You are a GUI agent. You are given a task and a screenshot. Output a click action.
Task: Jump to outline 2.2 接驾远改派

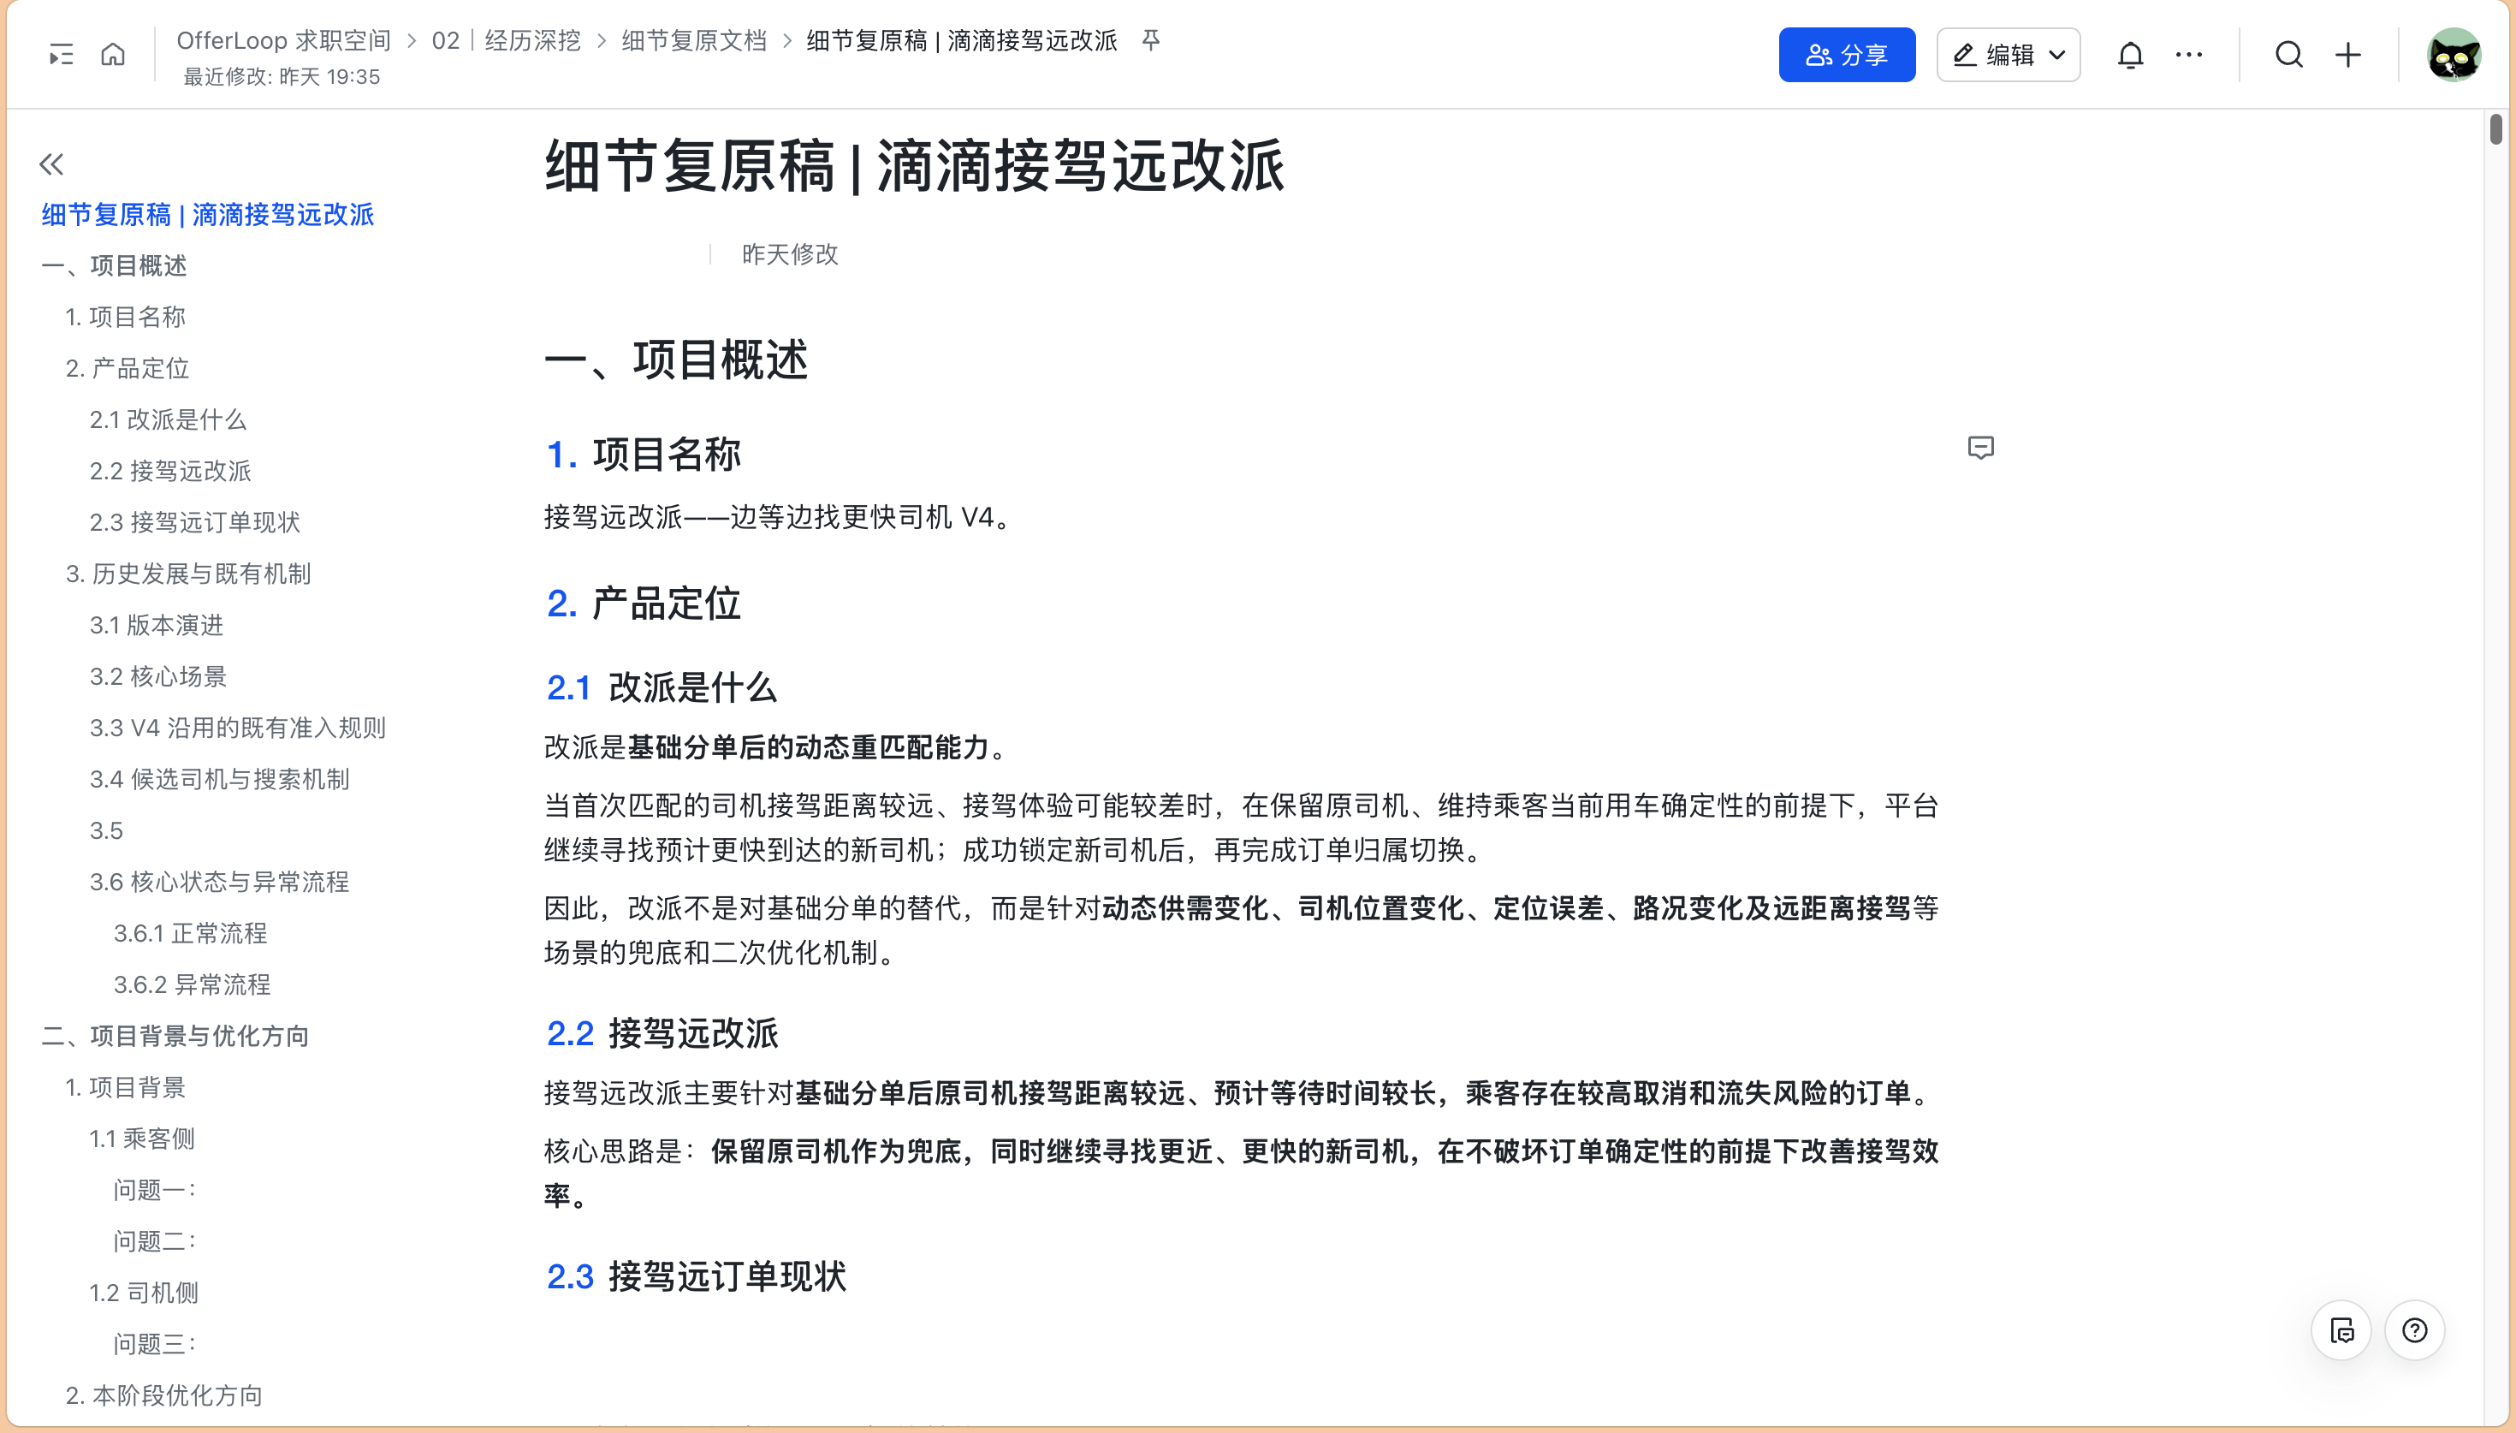(170, 471)
